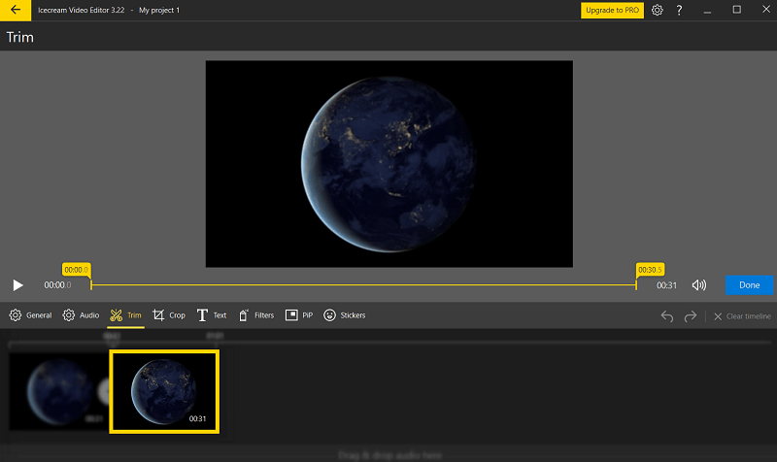The width and height of the screenshot is (777, 462).
Task: Open the PiP tab
Action: coord(299,315)
